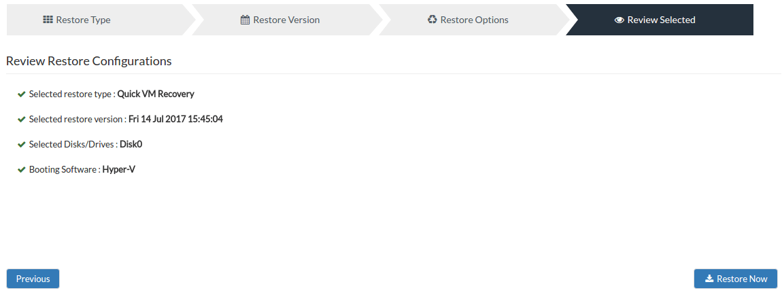Click the checkmark beside Selected restore type
The height and width of the screenshot is (295, 782).
(22, 94)
